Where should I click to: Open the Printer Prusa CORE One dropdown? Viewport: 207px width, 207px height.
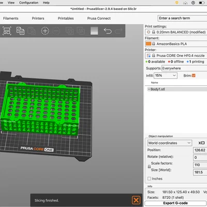coord(176,55)
